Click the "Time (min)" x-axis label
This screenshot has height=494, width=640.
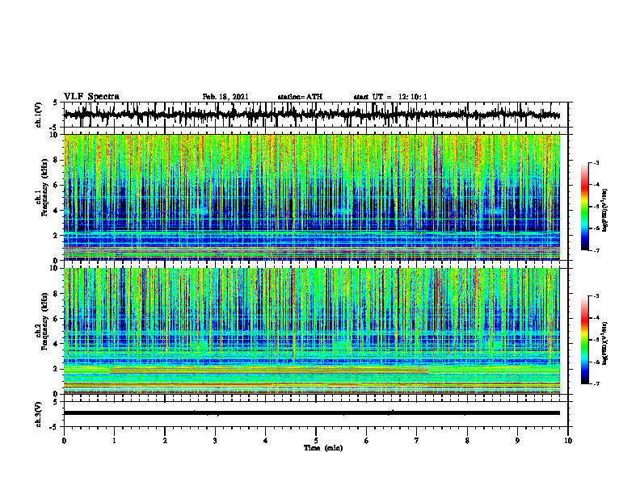coord(323,448)
